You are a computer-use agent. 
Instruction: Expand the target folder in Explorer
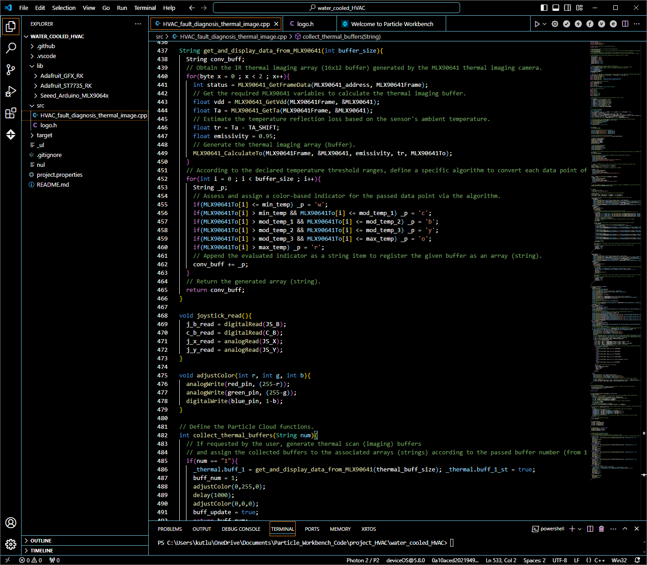click(x=44, y=135)
